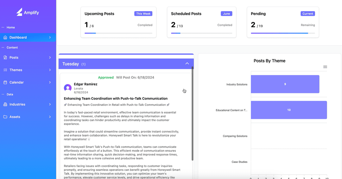342x179 pixels.
Task: Expand the Calendar menu chevron
Action: [x=50, y=82]
